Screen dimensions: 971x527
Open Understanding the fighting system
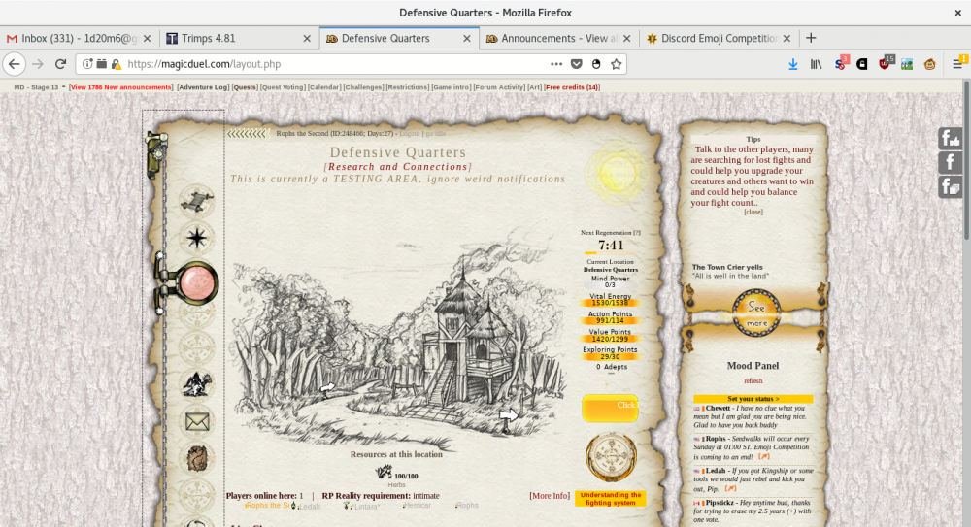tap(610, 499)
